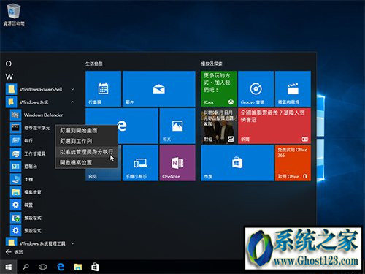The image size is (365, 274).
Task: Open the orange Get Office tile
Action: (293, 163)
